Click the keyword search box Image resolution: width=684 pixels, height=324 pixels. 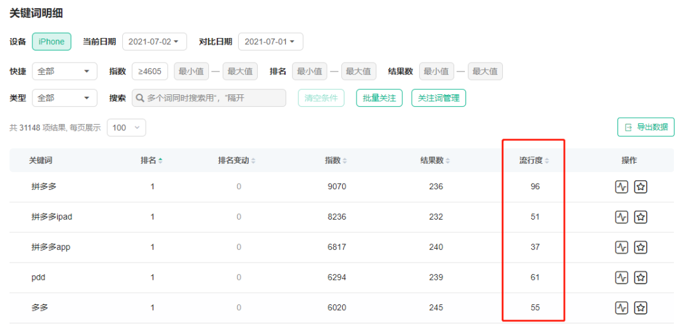tap(209, 98)
